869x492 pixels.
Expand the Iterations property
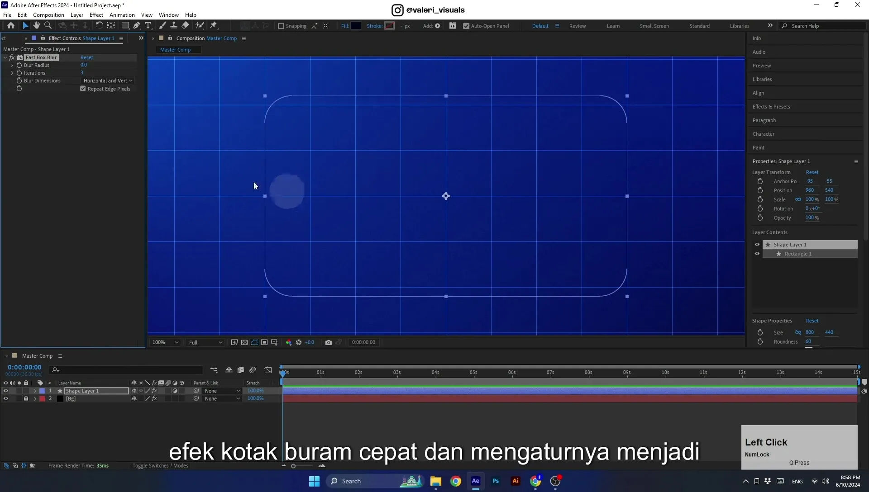pos(12,73)
